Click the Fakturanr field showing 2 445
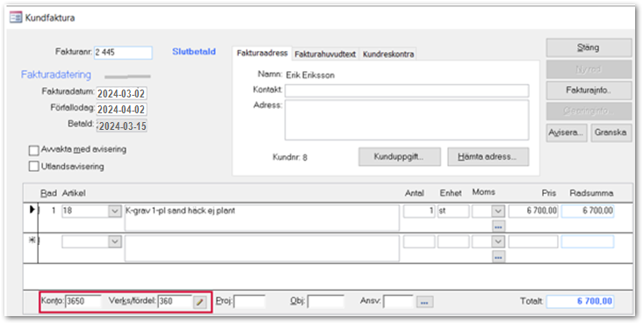Screen dimensions: 643x324 (x=123, y=53)
